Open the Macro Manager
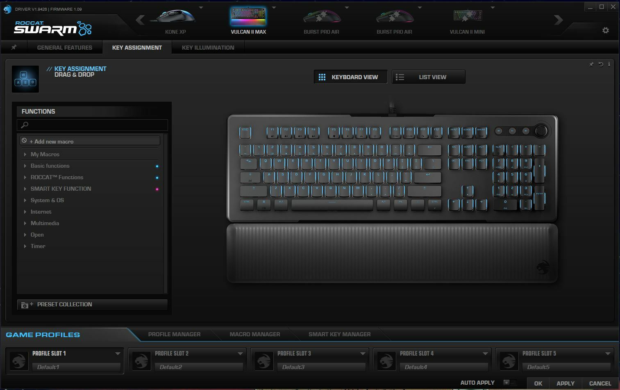Screen dimensions: 620x390 coord(254,334)
